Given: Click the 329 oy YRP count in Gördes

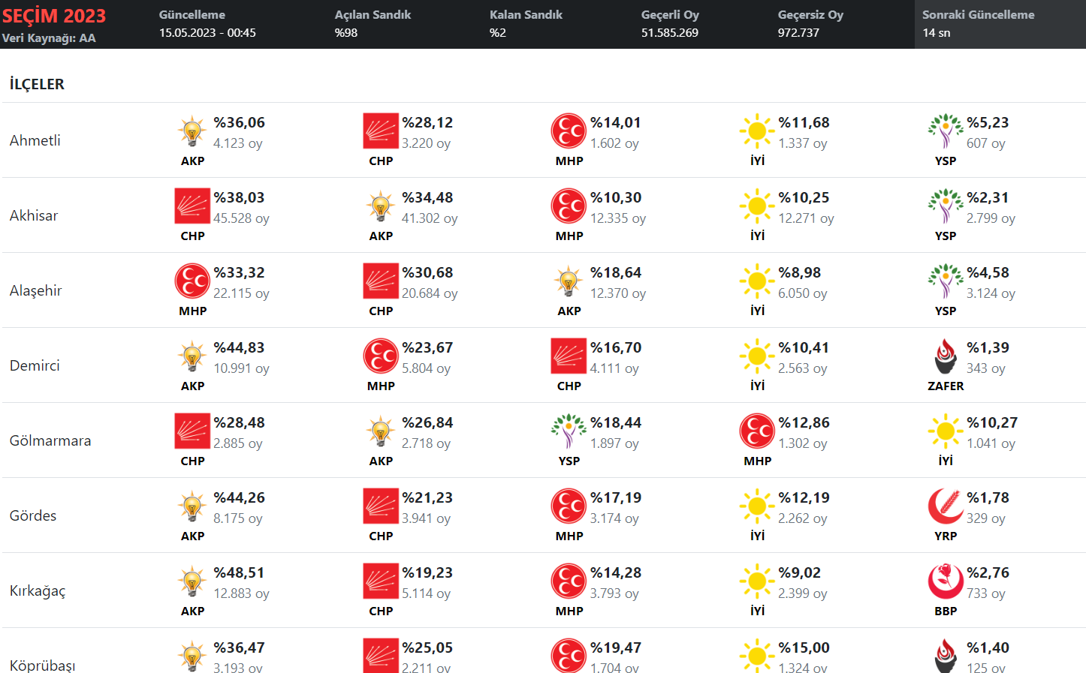Looking at the screenshot, I should click(986, 518).
